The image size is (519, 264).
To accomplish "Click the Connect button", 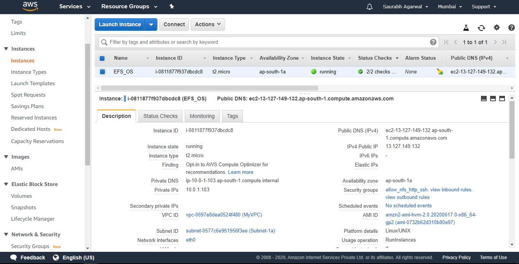I will pyautogui.click(x=174, y=24).
